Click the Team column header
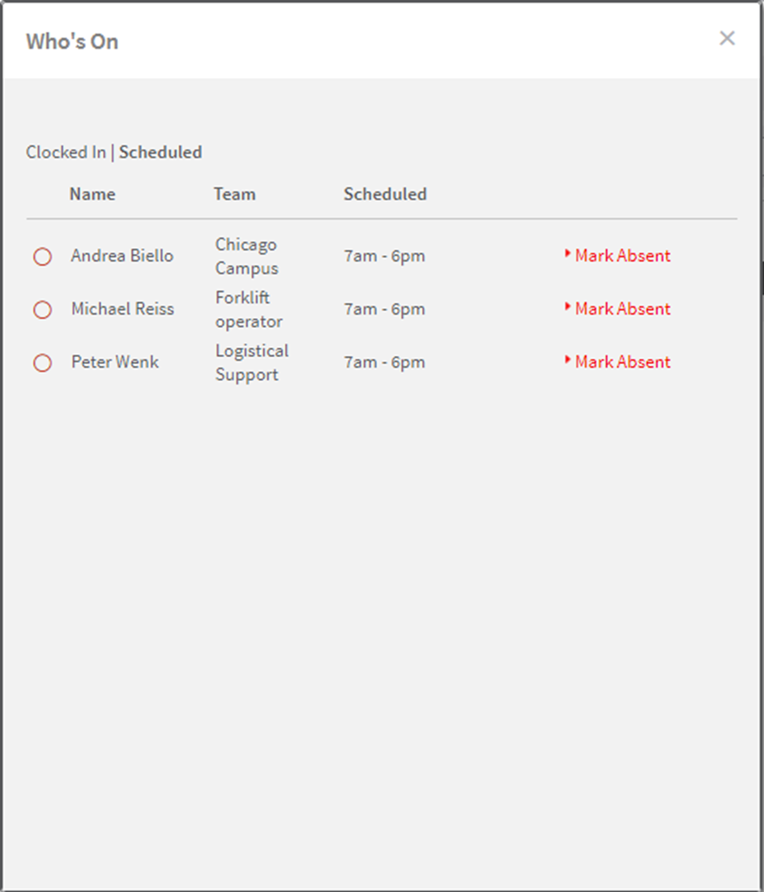The height and width of the screenshot is (892, 764). (x=235, y=194)
